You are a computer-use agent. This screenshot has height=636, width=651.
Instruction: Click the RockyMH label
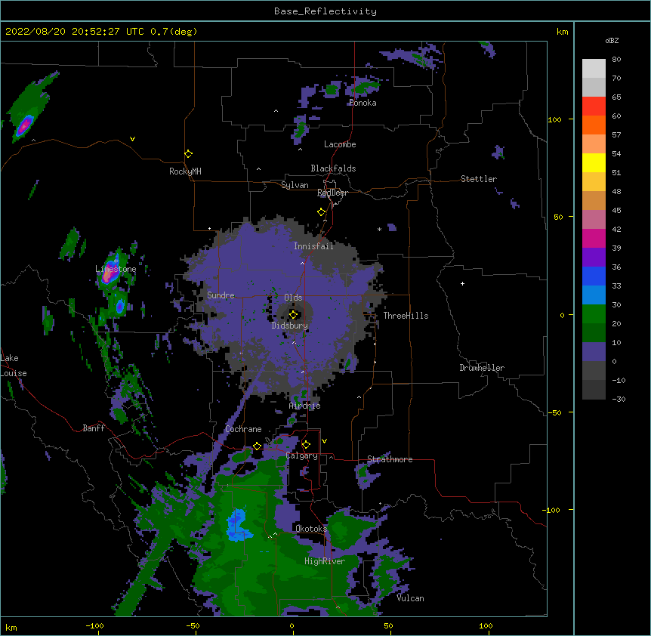pos(185,171)
